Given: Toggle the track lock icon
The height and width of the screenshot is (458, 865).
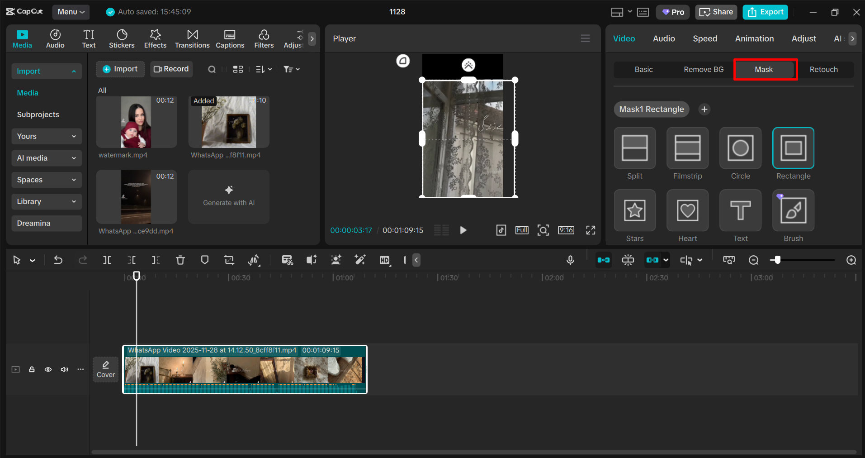Looking at the screenshot, I should coord(32,369).
